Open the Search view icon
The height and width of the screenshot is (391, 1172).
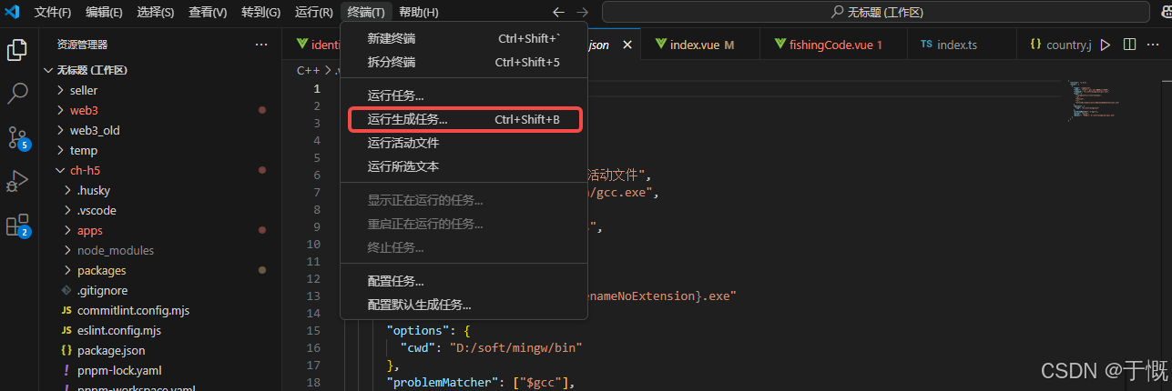tap(17, 93)
